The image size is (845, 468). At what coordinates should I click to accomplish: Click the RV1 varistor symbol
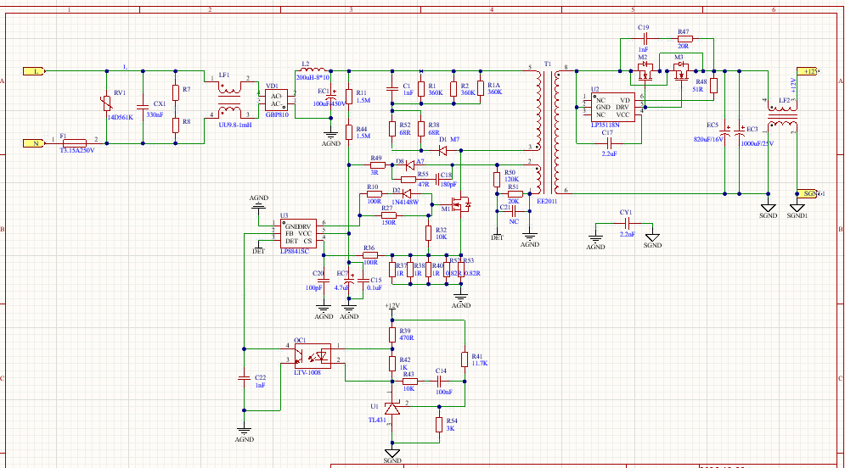106,104
